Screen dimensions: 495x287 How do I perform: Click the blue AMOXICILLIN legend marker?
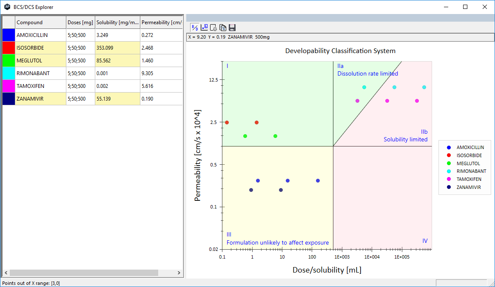click(449, 147)
